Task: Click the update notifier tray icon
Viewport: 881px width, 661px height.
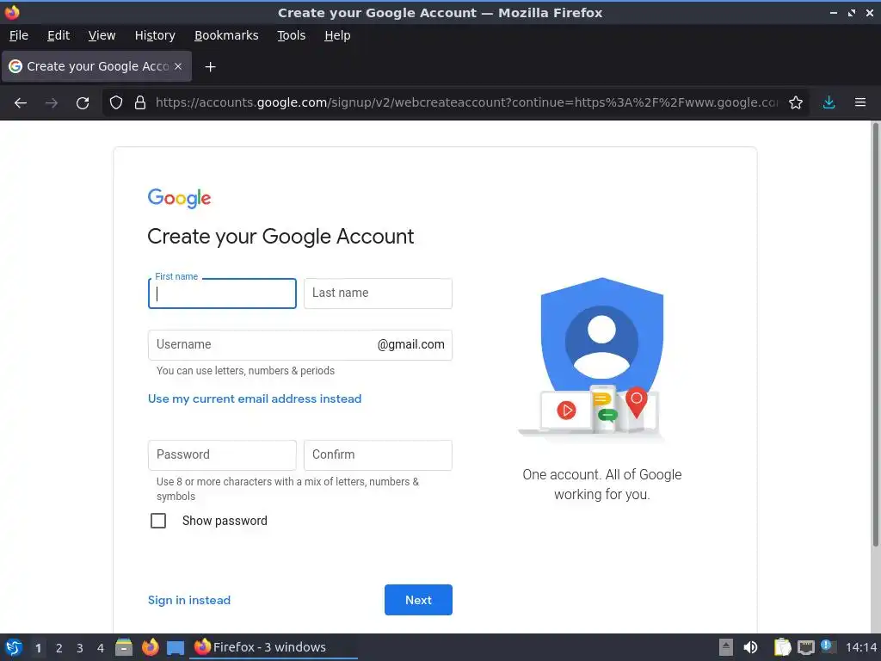Action: click(x=827, y=646)
